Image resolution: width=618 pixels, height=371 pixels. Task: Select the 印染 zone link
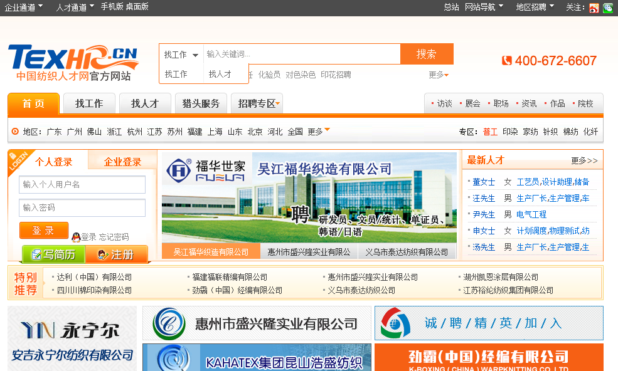[x=511, y=132]
